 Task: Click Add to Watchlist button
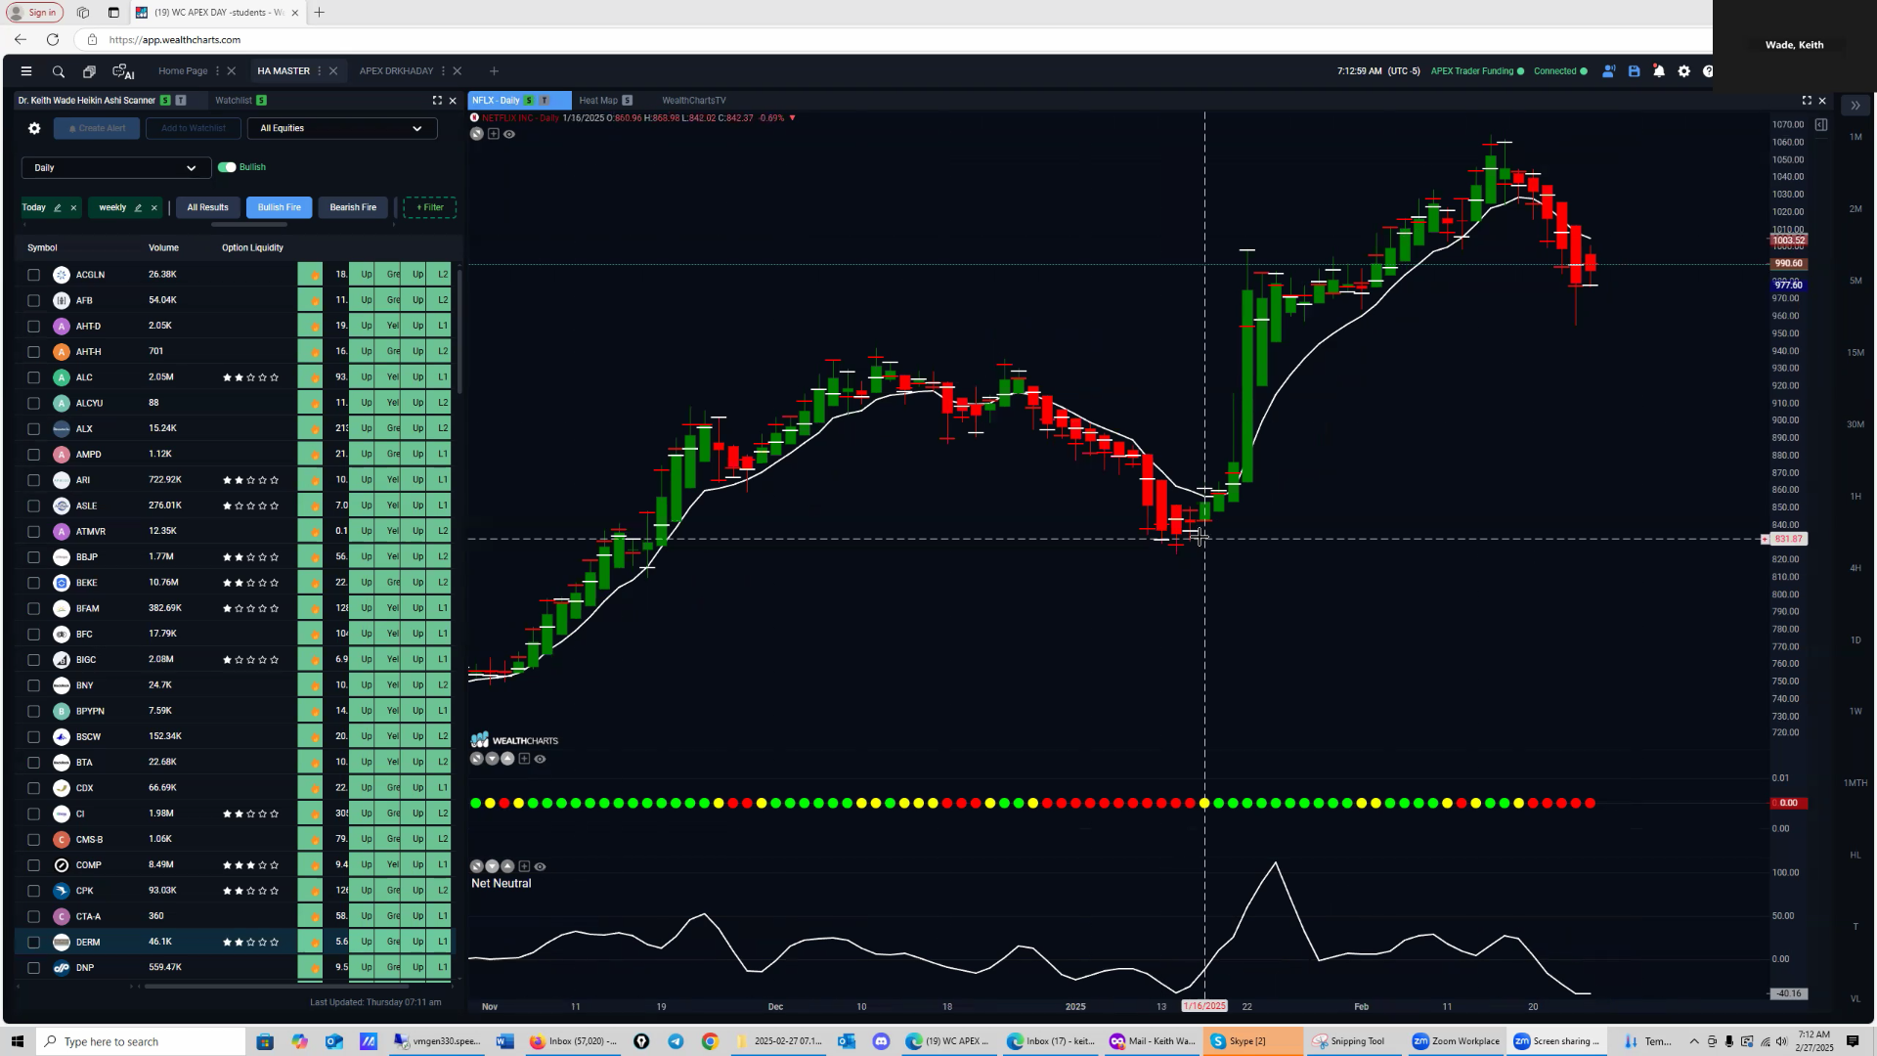tap(194, 128)
